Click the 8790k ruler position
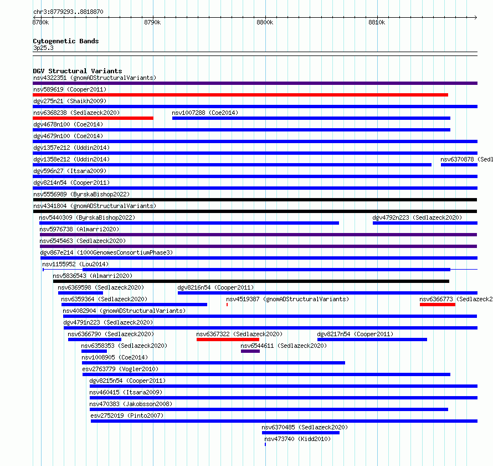This screenshot has width=493, height=466. coord(152,22)
